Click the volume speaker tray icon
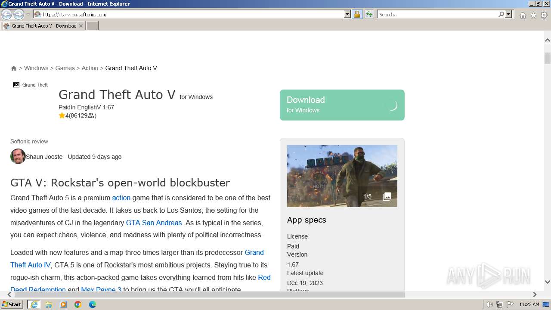Viewport: 551px width, 310px height. 489,304
